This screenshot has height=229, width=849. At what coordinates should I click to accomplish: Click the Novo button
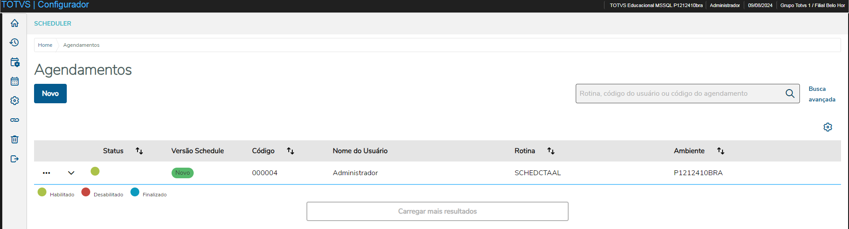point(50,94)
